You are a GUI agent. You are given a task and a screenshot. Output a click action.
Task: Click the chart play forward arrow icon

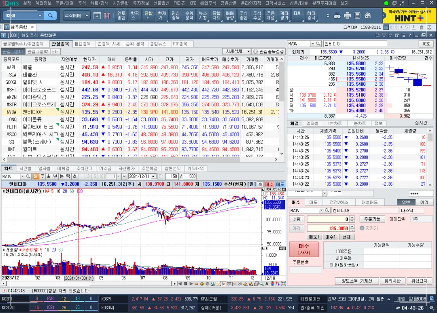click(191, 284)
